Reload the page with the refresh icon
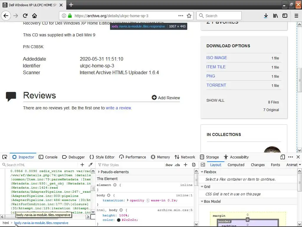 pos(25,16)
